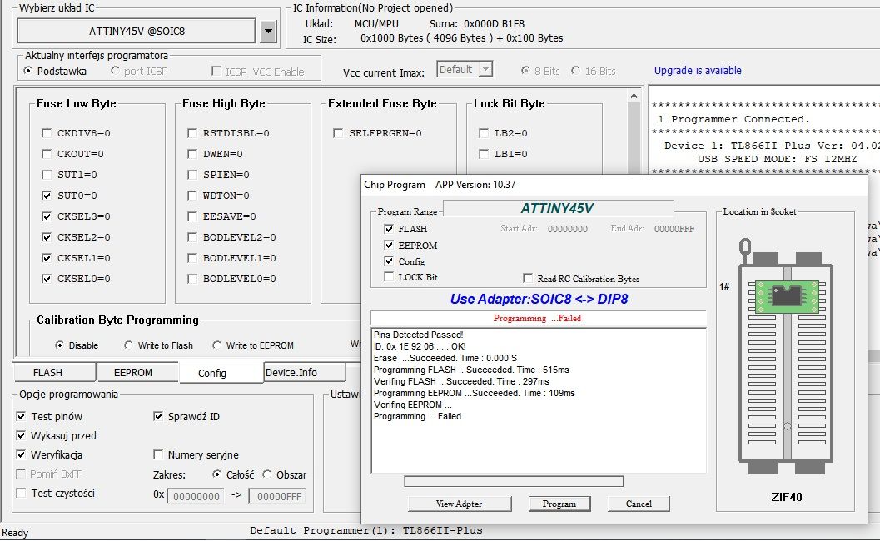Select Write to EEPROM calibration option
Screen dimensions: 880x541
click(216, 345)
